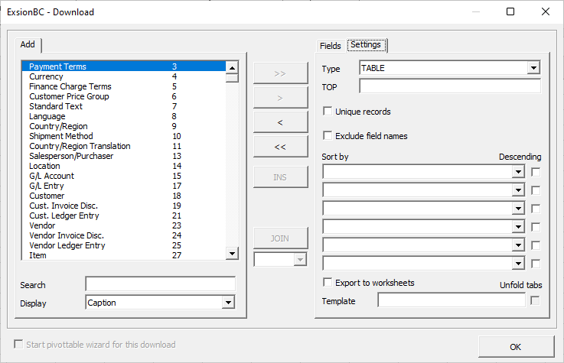Tick Start pivottable wizard for this download
This screenshot has height=363, width=564.
pos(18,344)
